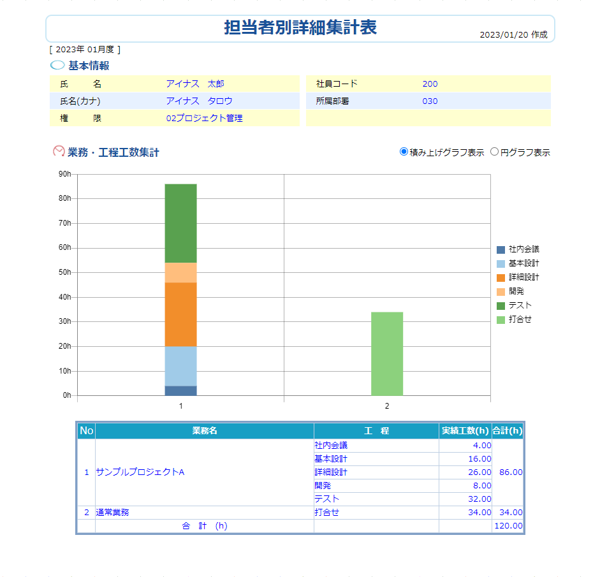
Task: Click the 120.00 grand total cell
Action: [509, 526]
